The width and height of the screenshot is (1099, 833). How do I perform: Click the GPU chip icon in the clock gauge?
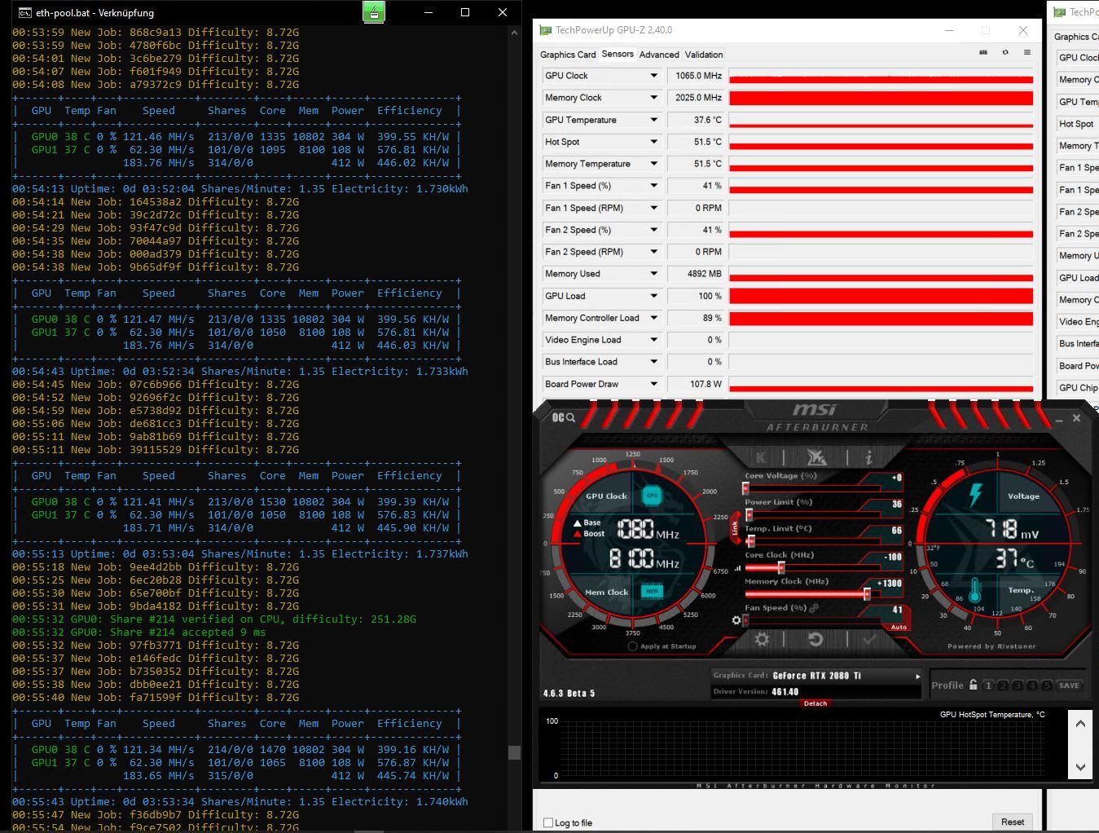[x=652, y=495]
